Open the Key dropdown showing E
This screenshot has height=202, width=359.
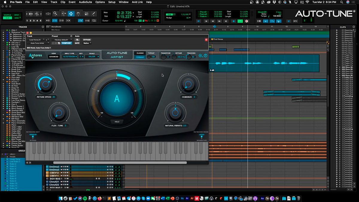pyautogui.click(x=81, y=57)
